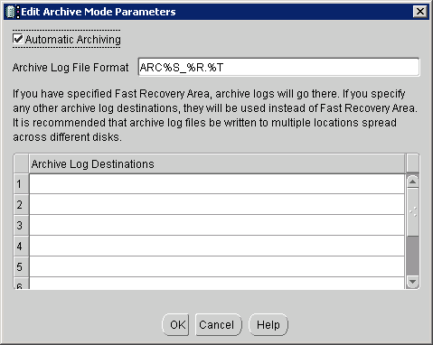The image size is (433, 345).
Task: Click the Cancel button
Action: 219,324
